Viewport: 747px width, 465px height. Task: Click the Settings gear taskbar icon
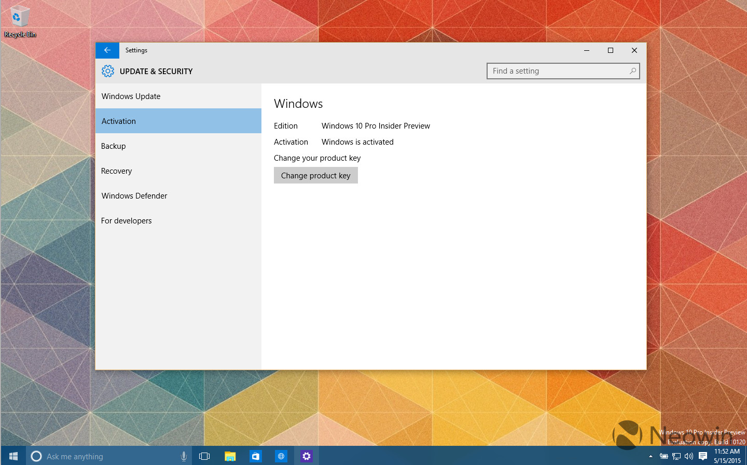[x=307, y=456]
